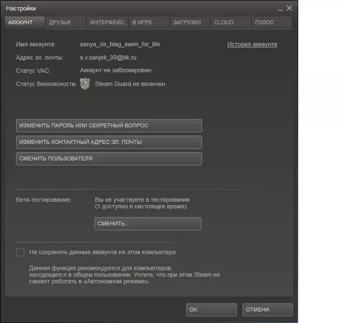This screenshot has height=323, width=339.
Task: Click Изменить пароль или секретный вопрос button
Action: pyautogui.click(x=109, y=125)
